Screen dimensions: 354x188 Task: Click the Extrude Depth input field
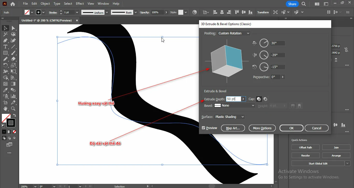(x=233, y=99)
